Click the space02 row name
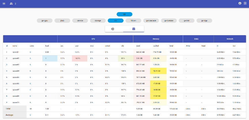This screenshot has width=249, height=120. click(16, 58)
